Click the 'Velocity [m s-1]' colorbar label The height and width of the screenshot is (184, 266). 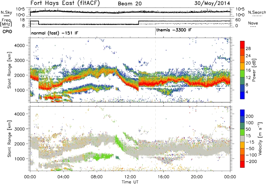[x=260, y=138]
